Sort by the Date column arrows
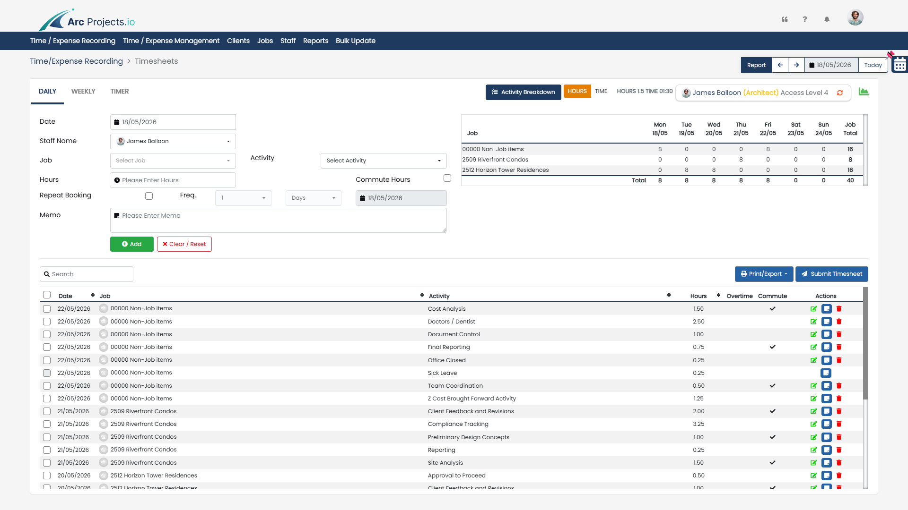This screenshot has width=908, height=510. pos(93,295)
